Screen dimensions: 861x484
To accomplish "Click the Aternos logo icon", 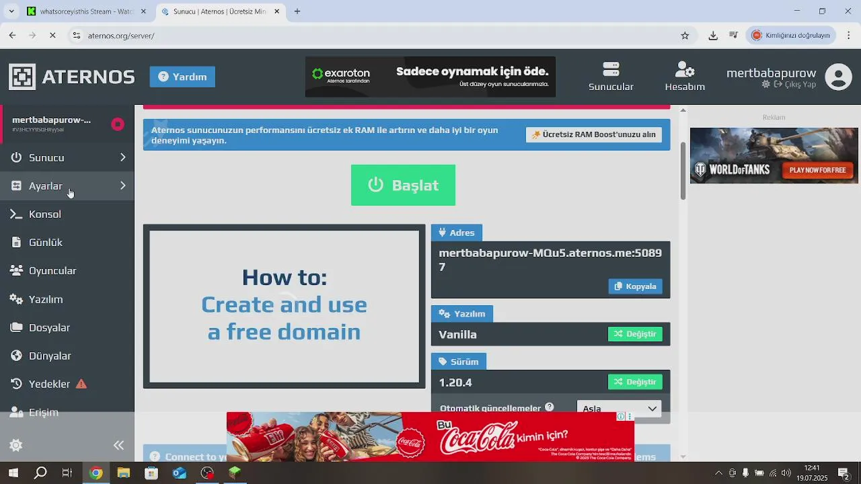I will click(x=22, y=77).
